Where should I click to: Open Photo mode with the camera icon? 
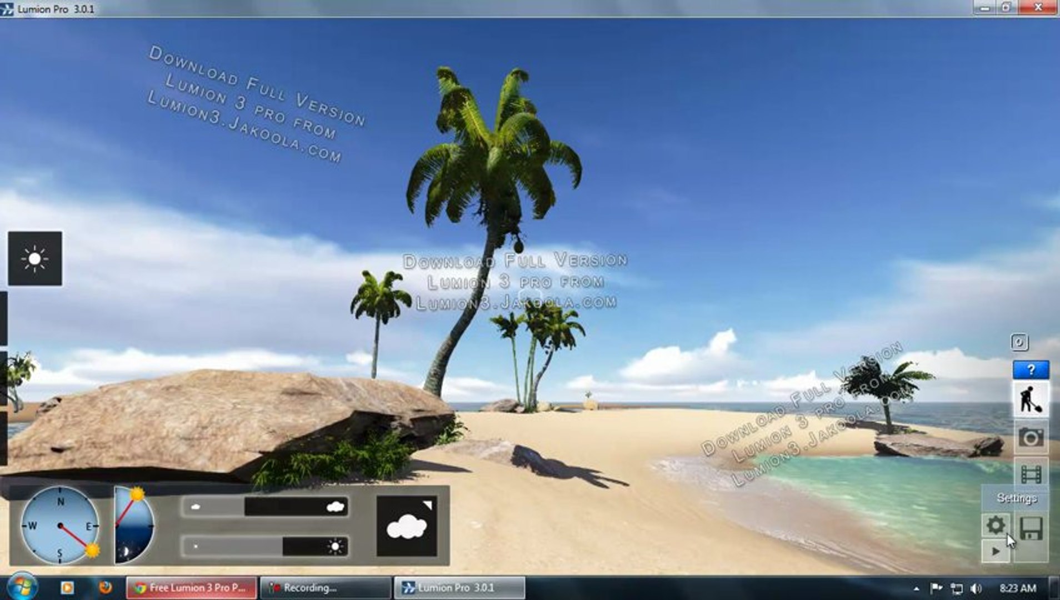point(1031,438)
